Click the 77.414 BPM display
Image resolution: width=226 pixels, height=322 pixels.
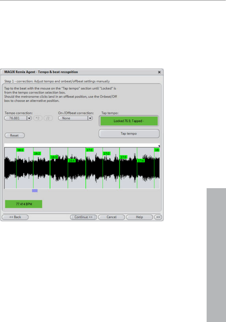pyautogui.click(x=24, y=204)
